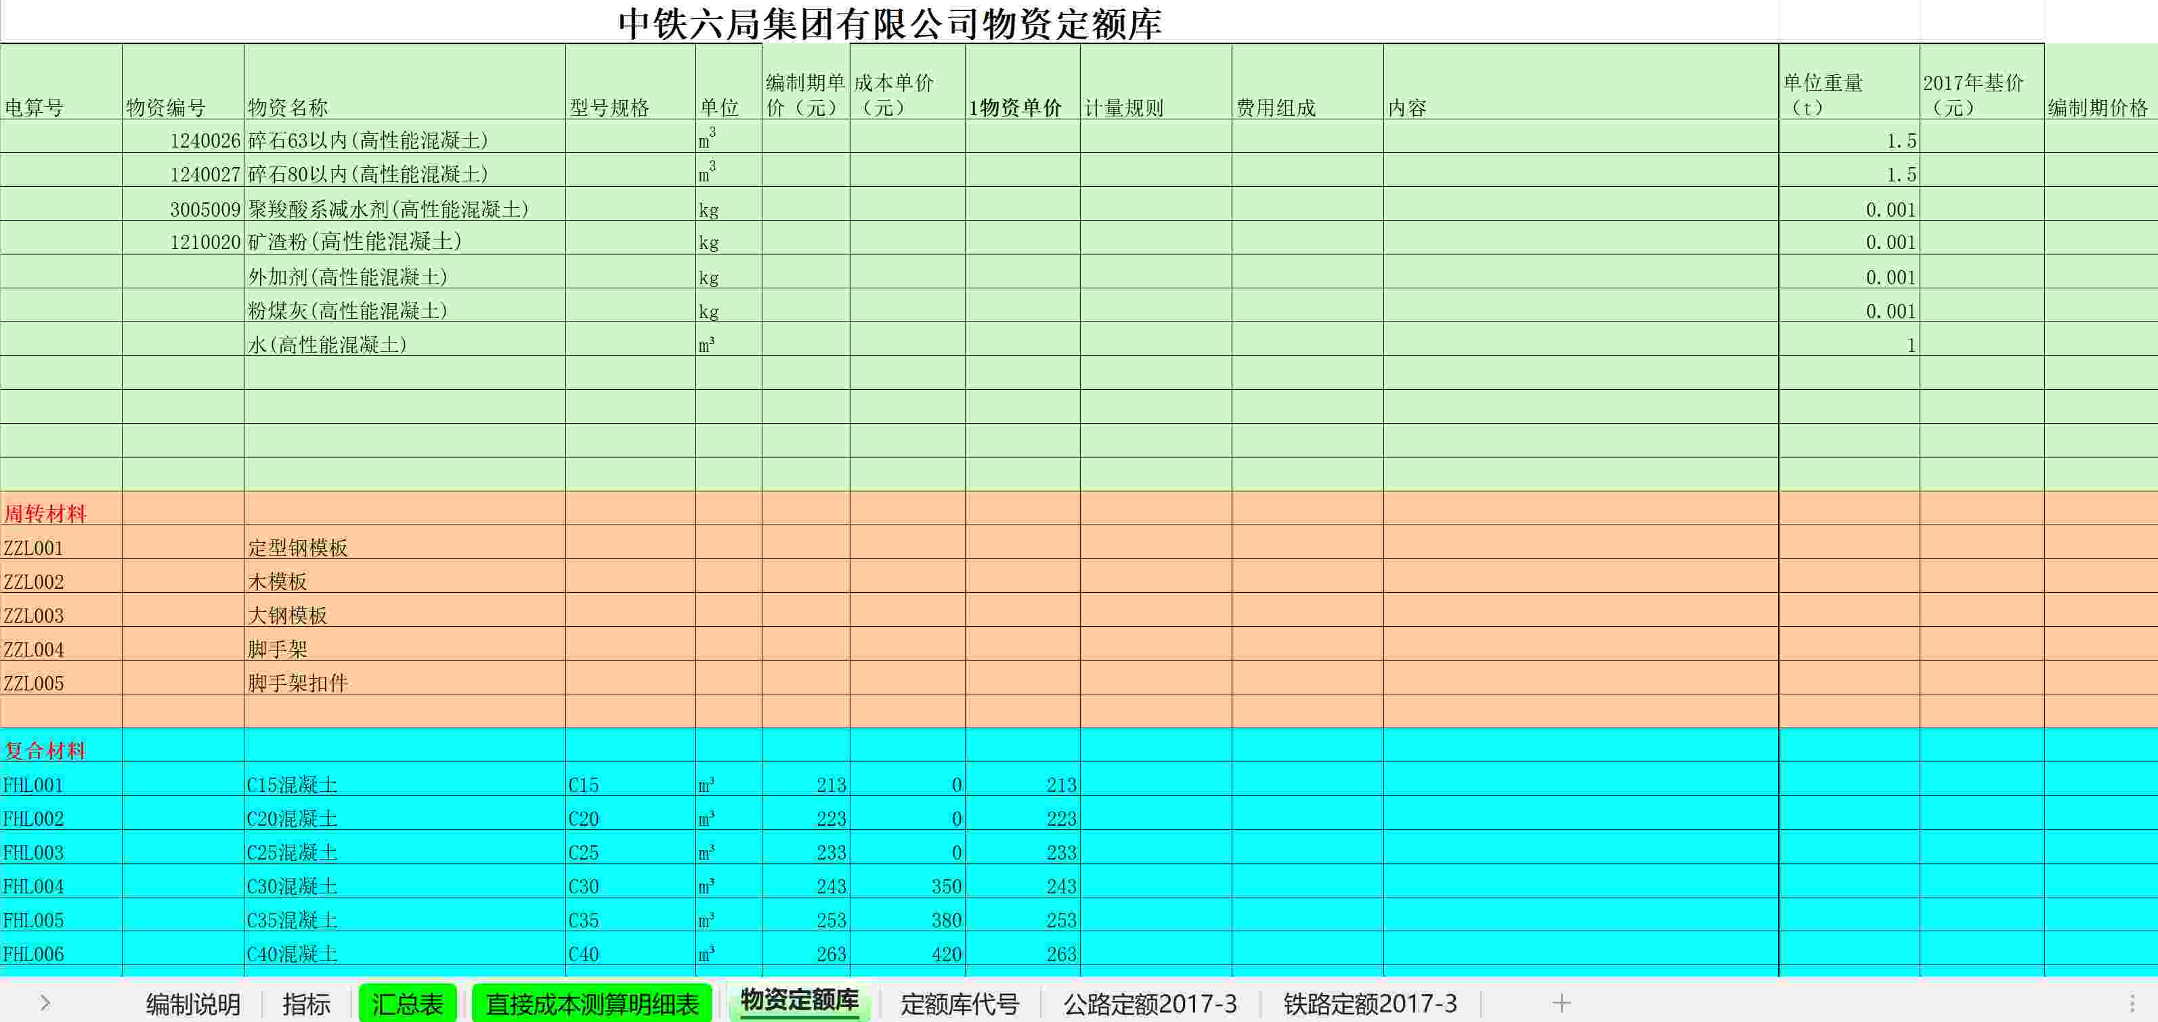Select the 物资名称 header cell

405,82
